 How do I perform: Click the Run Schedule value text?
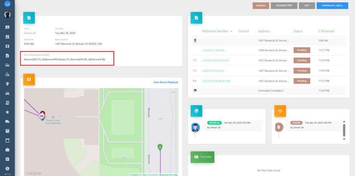pyautogui.click(x=64, y=59)
